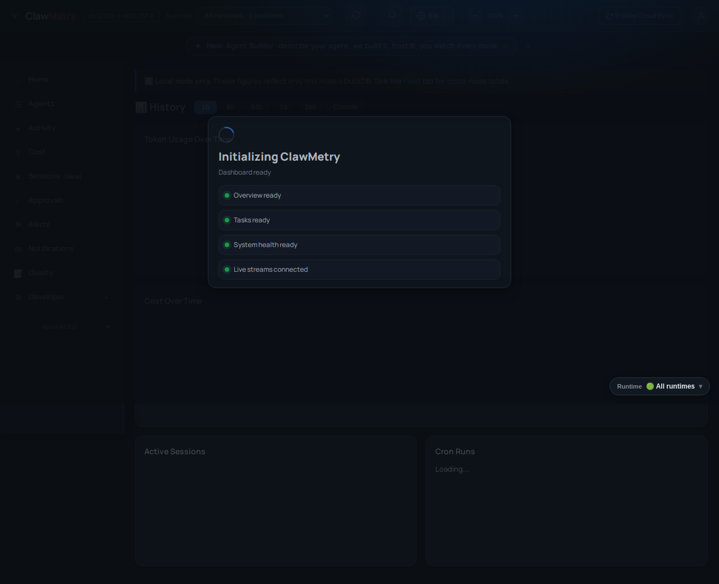The width and height of the screenshot is (719, 584).
Task: Click the System health ready row
Action: click(359, 245)
